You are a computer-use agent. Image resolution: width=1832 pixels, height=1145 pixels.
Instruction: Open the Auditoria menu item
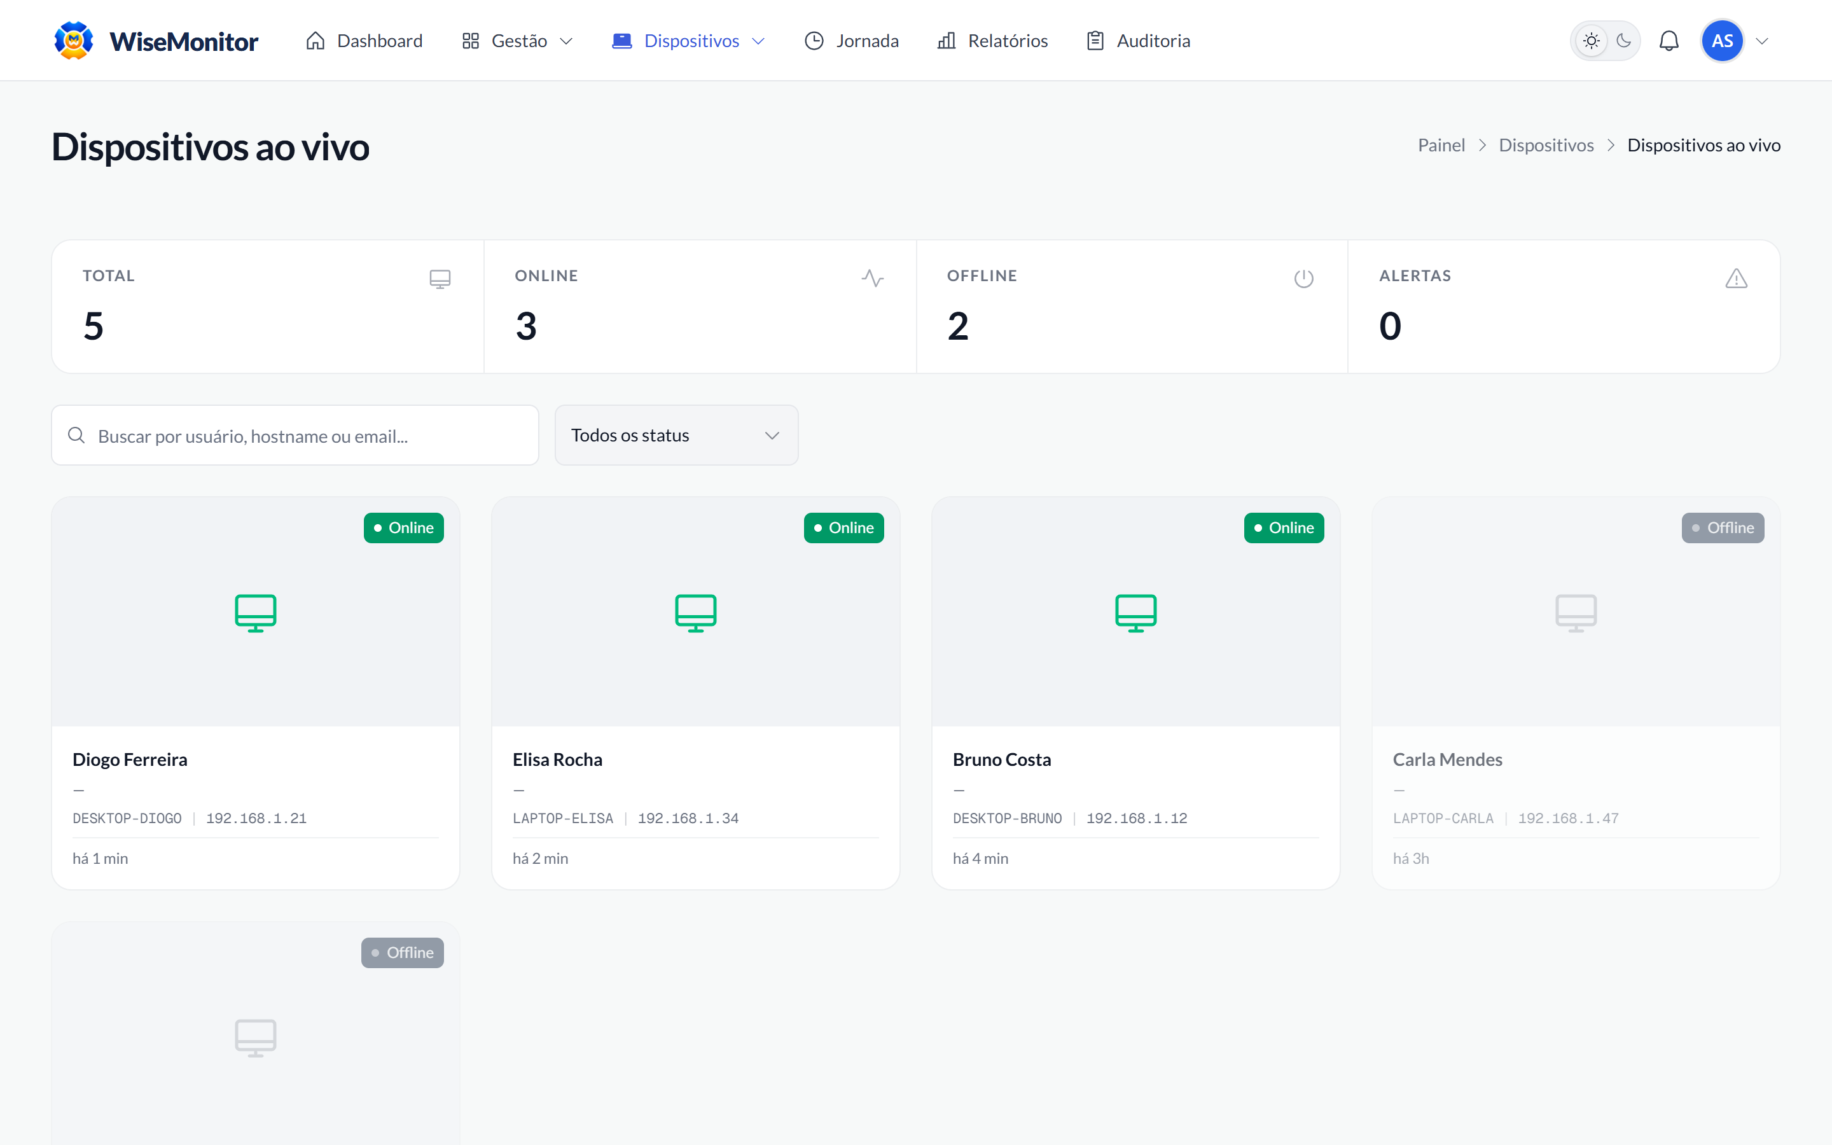tap(1138, 41)
